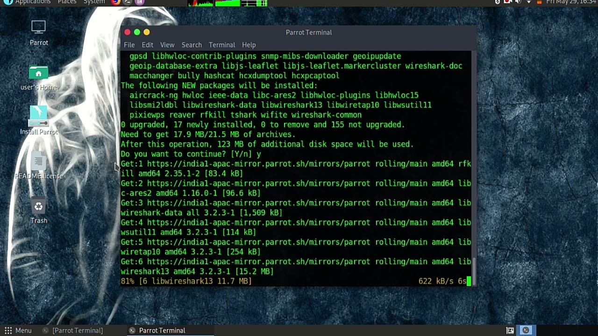Viewport: 598px width, 336px height.
Task: Open the Applications menu
Action: [x=27, y=2]
